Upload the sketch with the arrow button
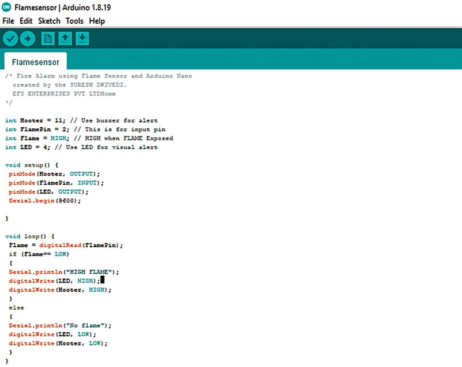Screen dimensions: 462x367 click(27, 39)
